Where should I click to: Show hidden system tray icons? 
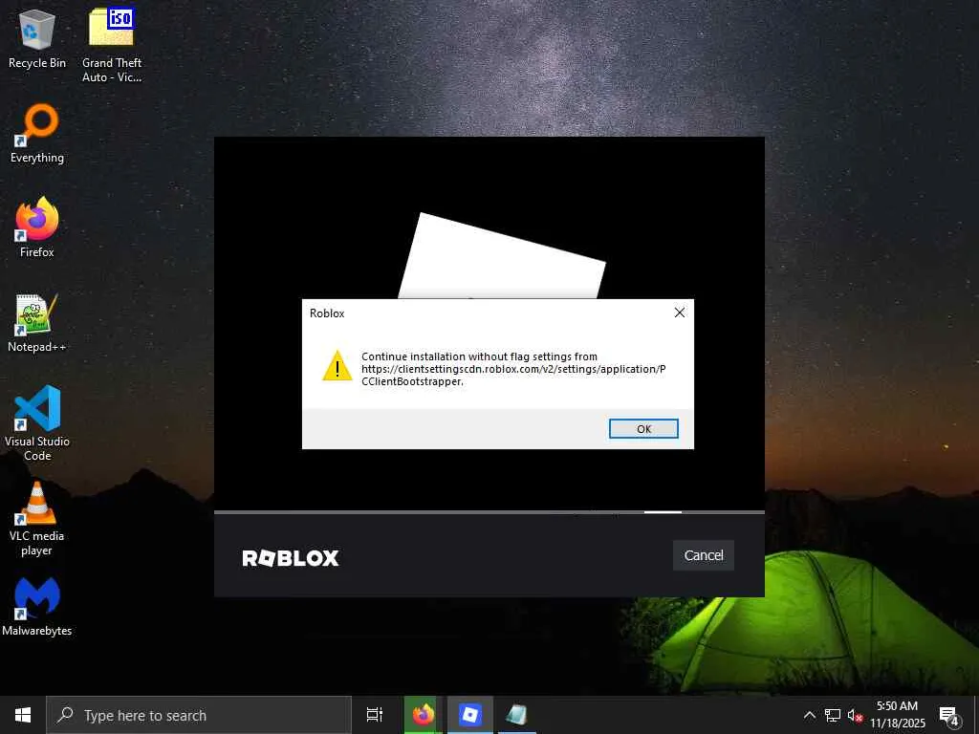pyautogui.click(x=809, y=715)
